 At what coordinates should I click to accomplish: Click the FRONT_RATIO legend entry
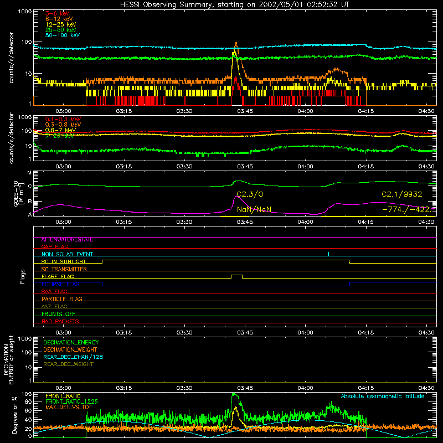click(x=63, y=396)
